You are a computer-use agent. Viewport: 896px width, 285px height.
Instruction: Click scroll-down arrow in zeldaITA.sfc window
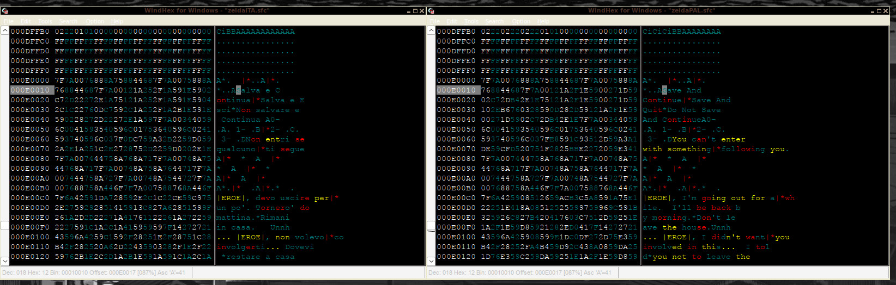[x=5, y=261]
